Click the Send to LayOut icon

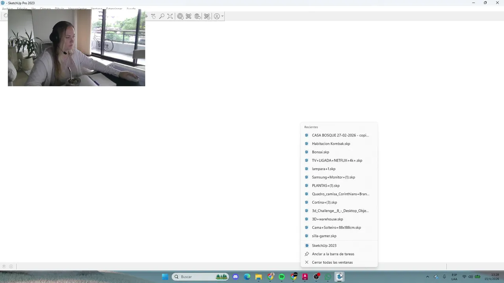pos(198,16)
